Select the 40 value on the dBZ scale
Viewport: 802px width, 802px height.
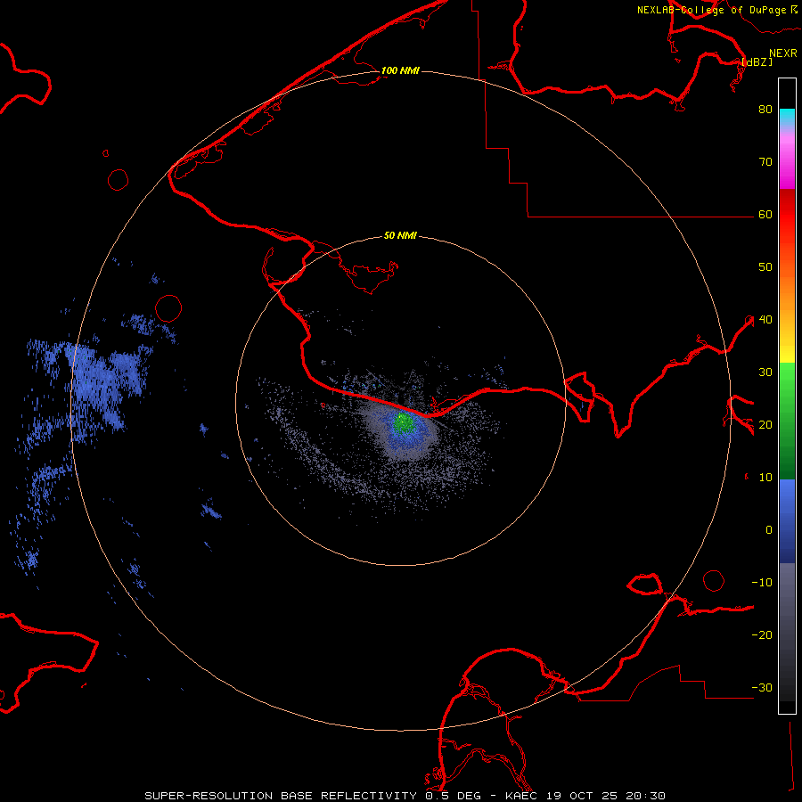[x=765, y=320]
